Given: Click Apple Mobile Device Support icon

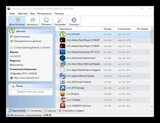Looking at the screenshot, I should coord(62,70).
